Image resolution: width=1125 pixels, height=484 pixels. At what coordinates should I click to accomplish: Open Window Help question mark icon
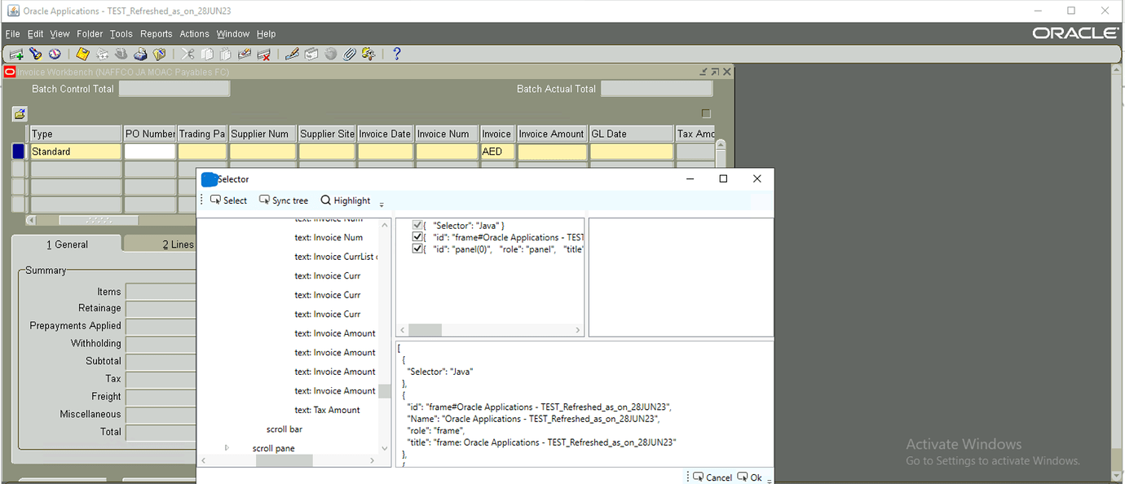pyautogui.click(x=397, y=54)
